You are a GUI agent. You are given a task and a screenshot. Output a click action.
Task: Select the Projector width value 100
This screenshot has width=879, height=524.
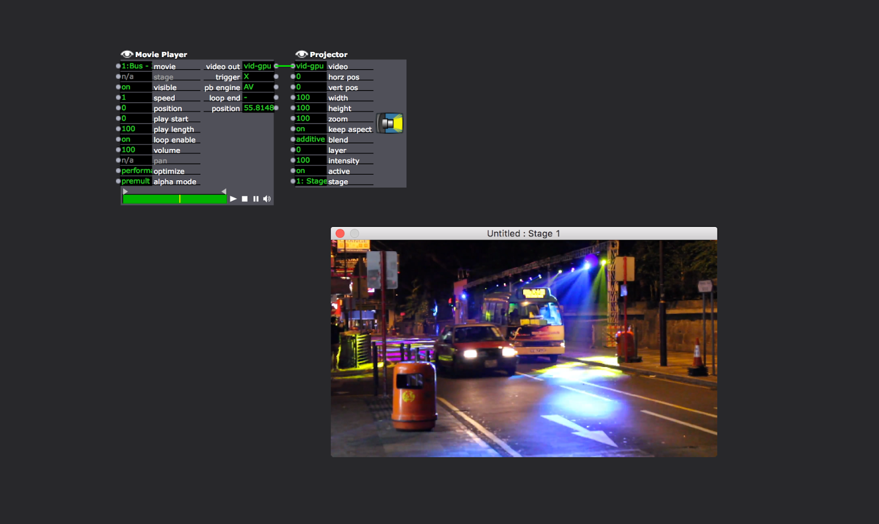click(311, 97)
